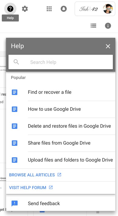The height and width of the screenshot is (216, 118).
Task: Open 'Delete and restore files in Google Drive'
Action: pyautogui.click(x=61, y=126)
